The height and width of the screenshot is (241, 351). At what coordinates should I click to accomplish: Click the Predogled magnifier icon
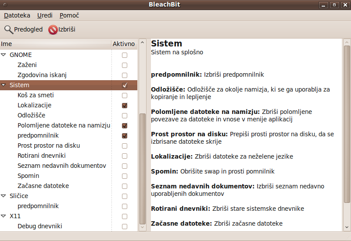coord(9,29)
